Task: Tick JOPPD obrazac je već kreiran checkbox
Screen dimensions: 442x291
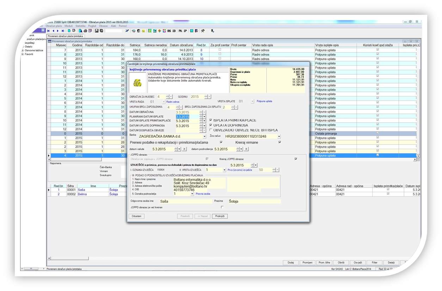Action: click(x=222, y=207)
